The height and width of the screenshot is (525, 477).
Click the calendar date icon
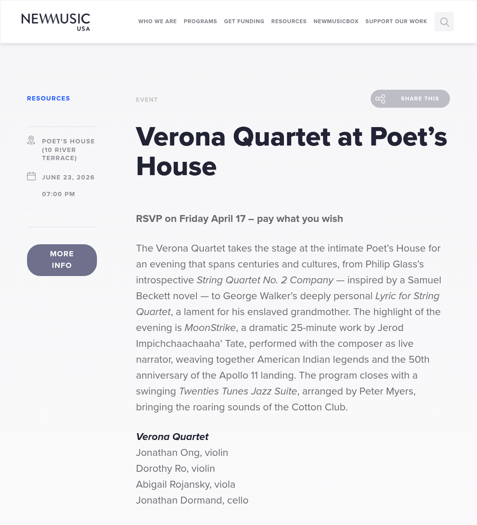point(31,176)
